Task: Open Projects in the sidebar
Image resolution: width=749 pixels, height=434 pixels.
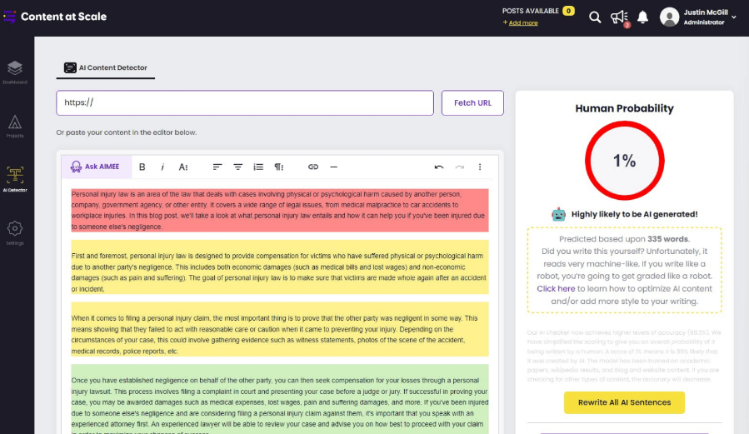Action: tap(15, 127)
